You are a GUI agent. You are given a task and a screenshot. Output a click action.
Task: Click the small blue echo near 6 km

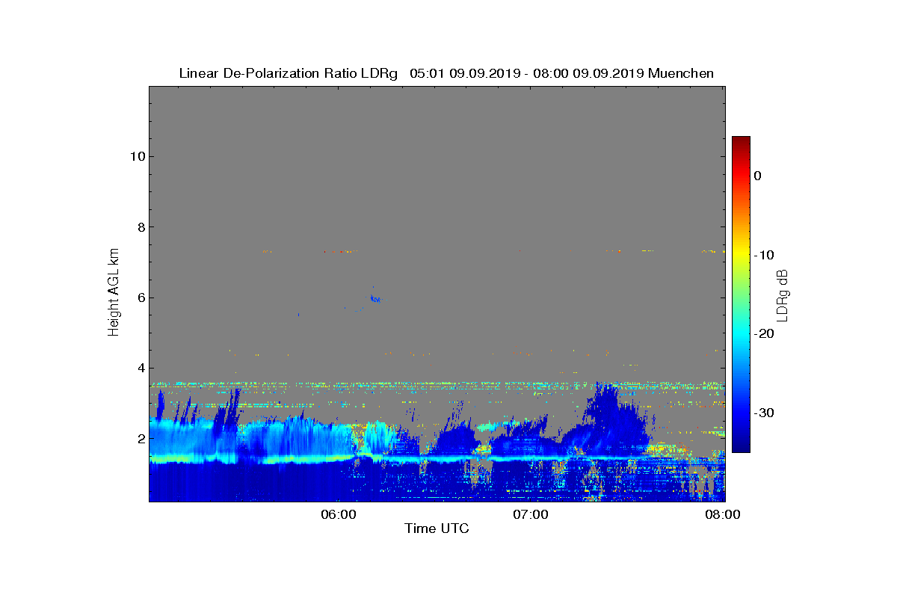click(x=375, y=299)
